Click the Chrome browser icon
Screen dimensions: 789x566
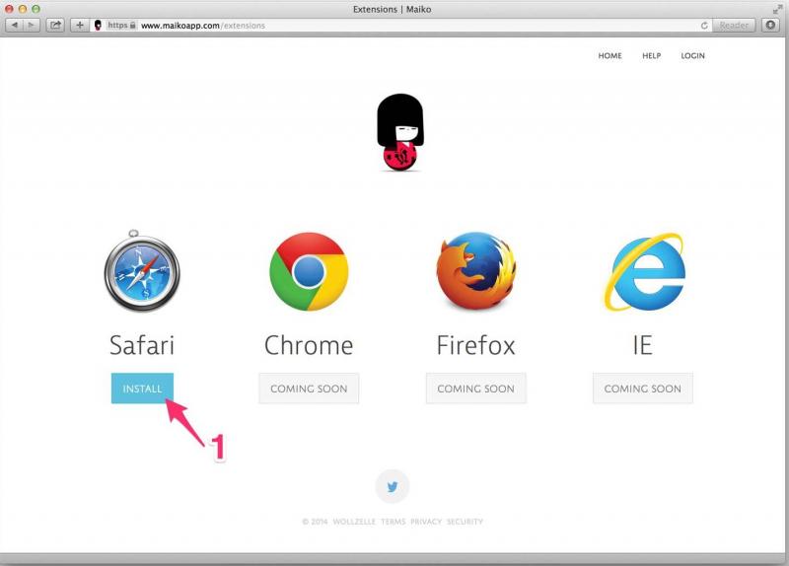[x=309, y=271]
